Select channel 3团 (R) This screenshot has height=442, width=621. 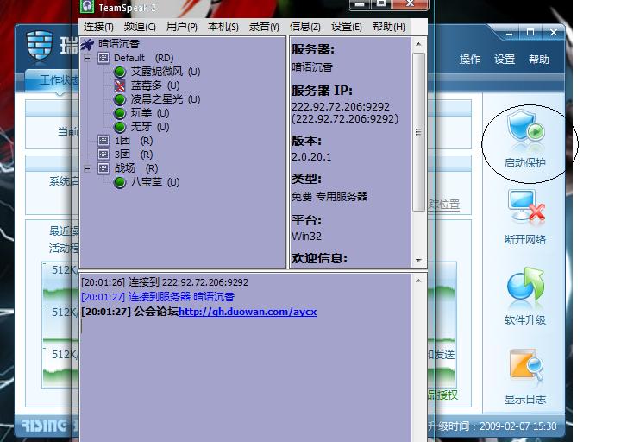(134, 155)
